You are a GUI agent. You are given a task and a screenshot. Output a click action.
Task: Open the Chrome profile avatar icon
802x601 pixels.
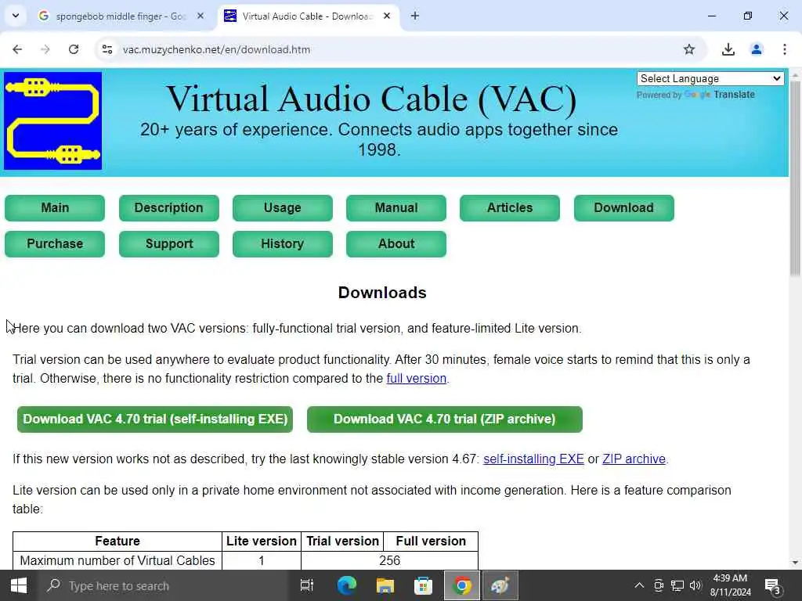tap(757, 49)
